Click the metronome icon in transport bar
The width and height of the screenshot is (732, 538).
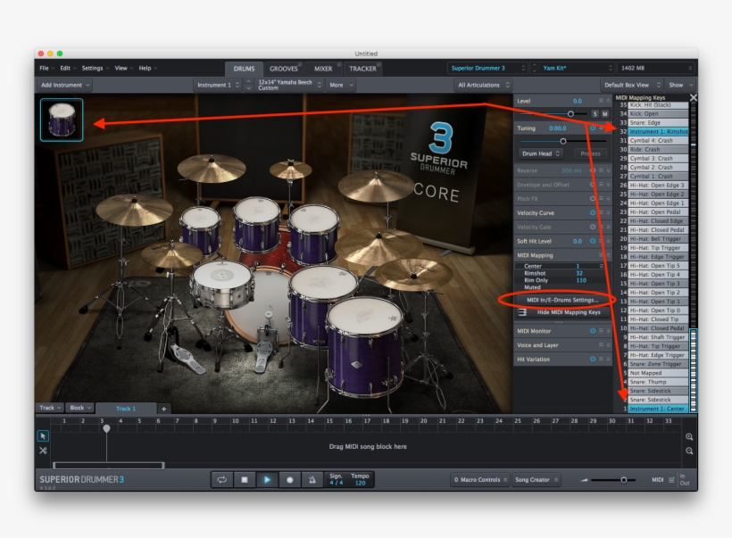coord(311,479)
